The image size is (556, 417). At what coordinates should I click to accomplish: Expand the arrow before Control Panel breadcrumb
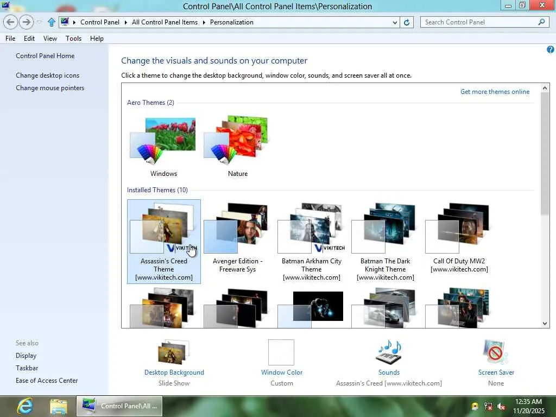tap(74, 22)
